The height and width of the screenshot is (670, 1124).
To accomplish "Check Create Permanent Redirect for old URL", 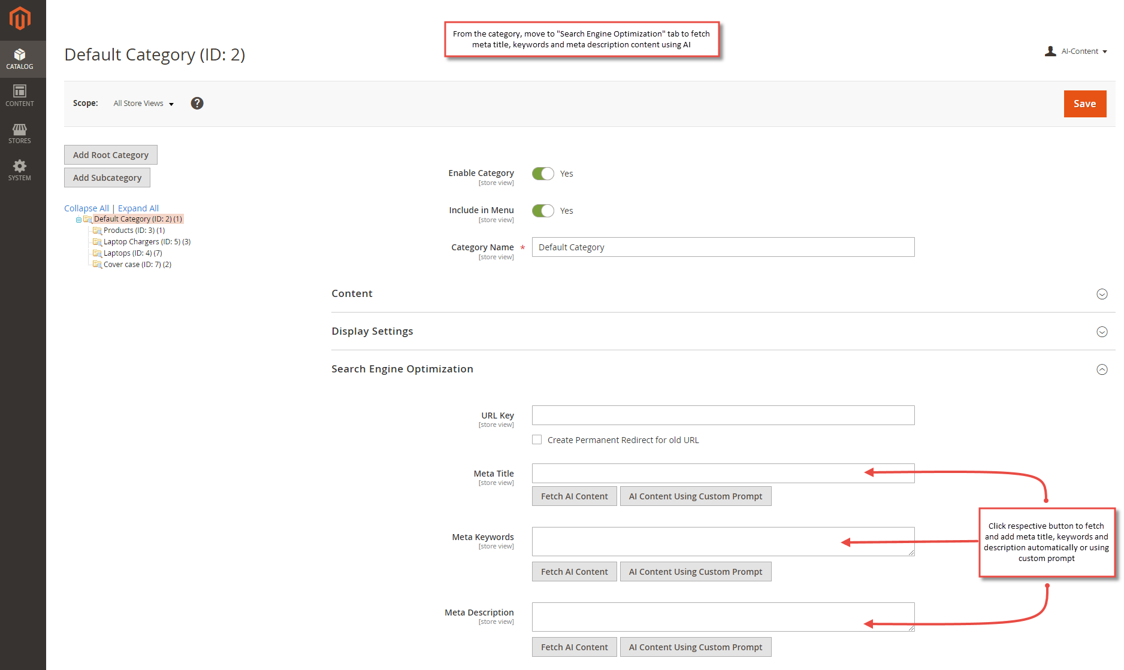I will 537,439.
